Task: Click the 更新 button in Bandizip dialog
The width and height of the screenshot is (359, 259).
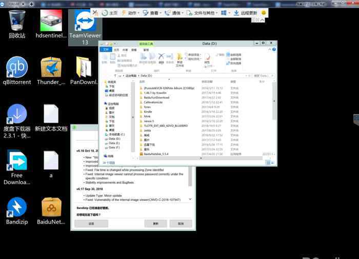Action: 156,224
